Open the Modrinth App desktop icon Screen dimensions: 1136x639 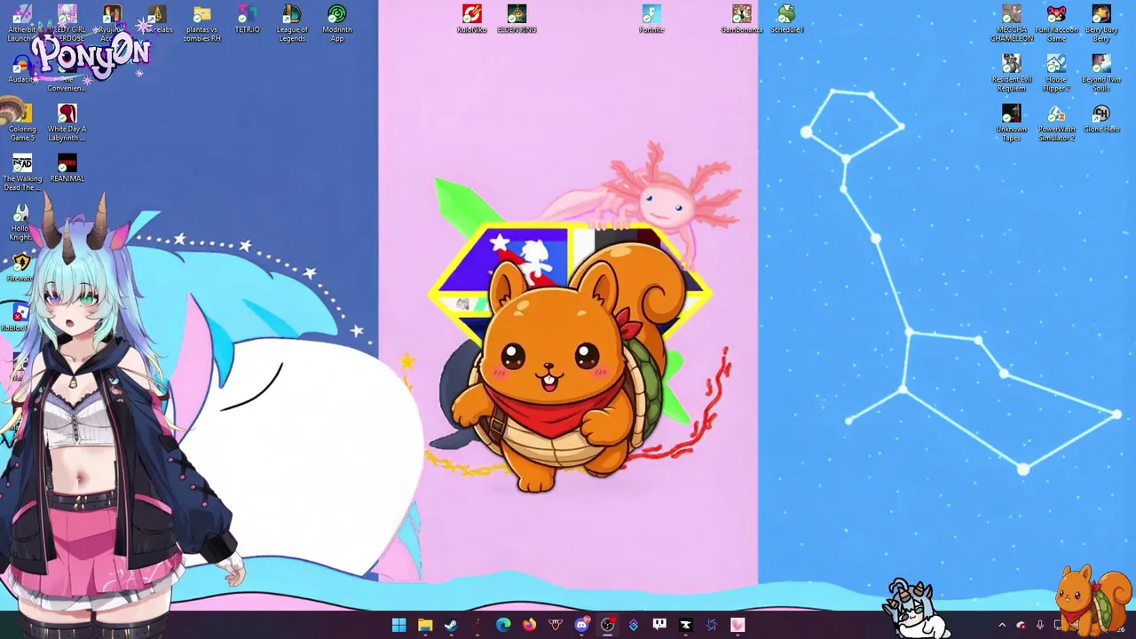coord(337,23)
